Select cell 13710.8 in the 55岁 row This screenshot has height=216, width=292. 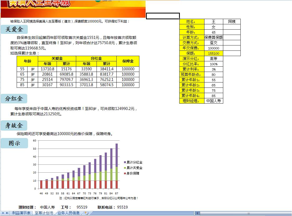click(x=48, y=69)
